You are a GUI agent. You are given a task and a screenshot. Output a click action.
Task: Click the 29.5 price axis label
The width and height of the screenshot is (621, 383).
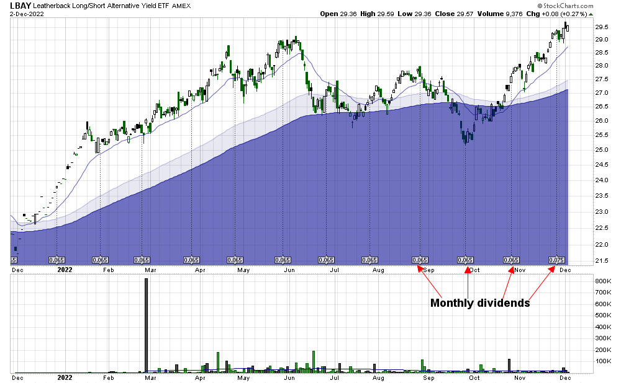coord(601,27)
